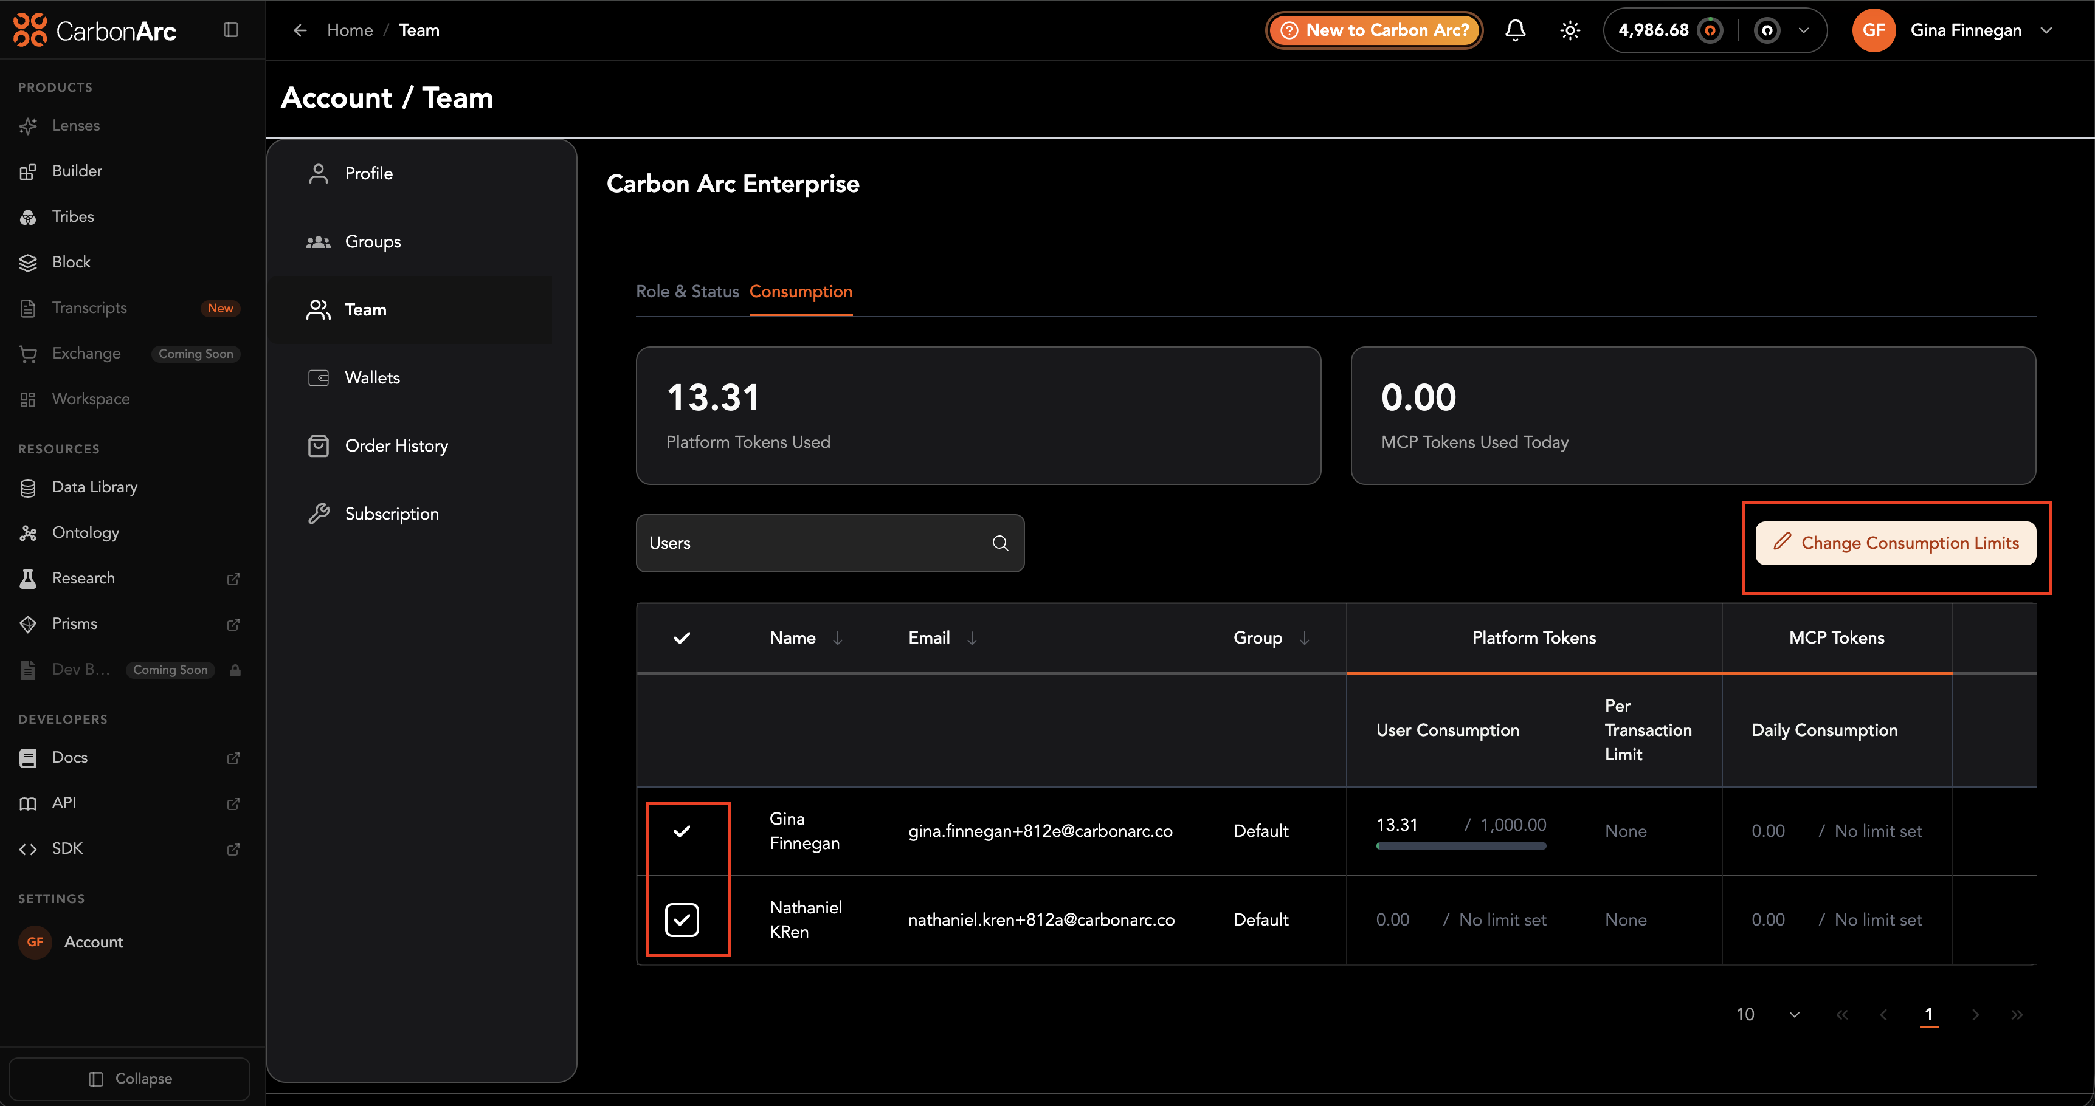
Task: Click gina.finnegan+812e@carbonarc.co email cell
Action: (1040, 831)
